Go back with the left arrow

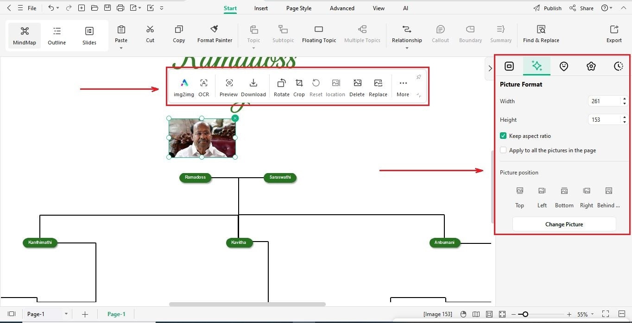(9, 8)
